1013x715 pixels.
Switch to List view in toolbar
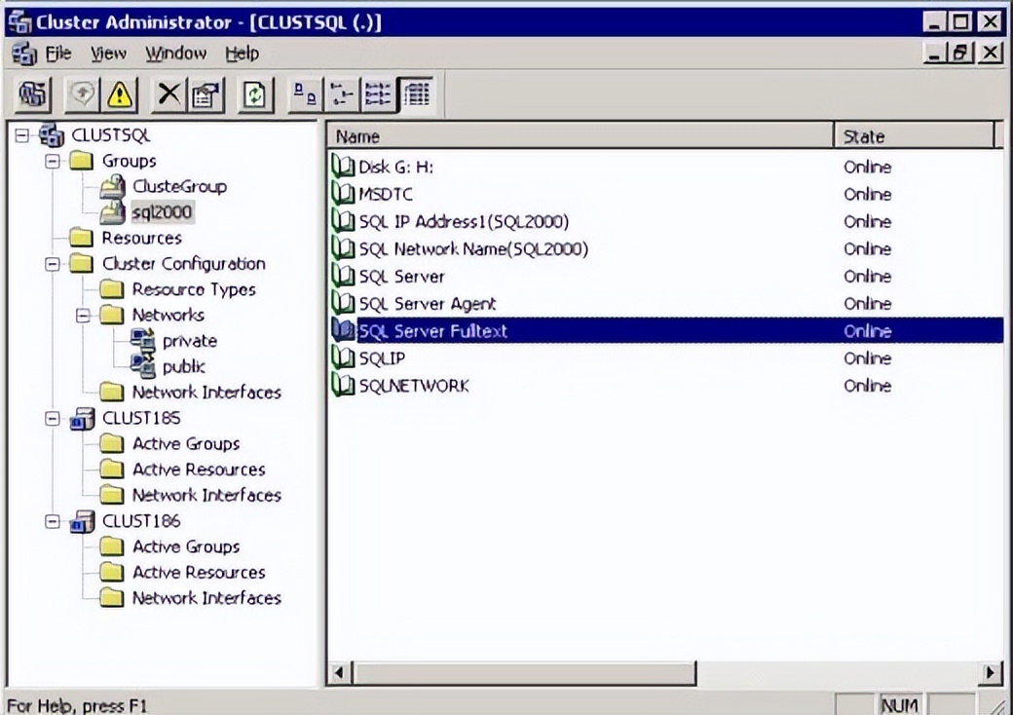[378, 94]
